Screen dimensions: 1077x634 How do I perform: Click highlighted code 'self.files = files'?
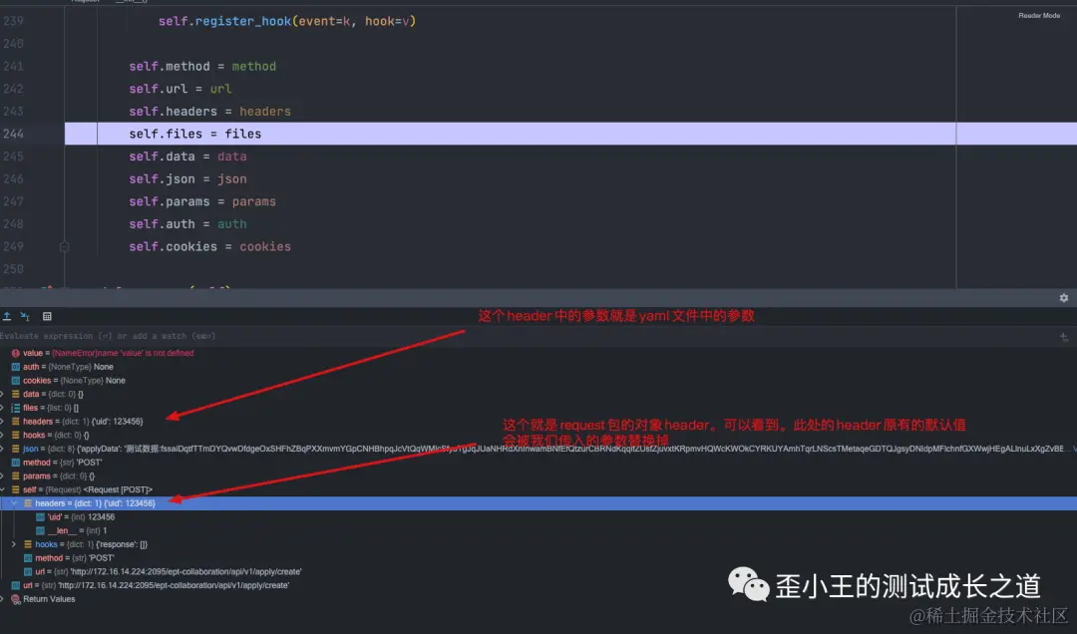pos(195,134)
